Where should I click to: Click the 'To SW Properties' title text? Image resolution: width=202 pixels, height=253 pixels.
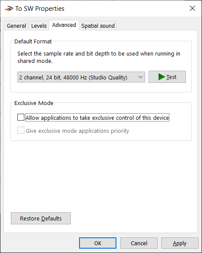(40, 9)
